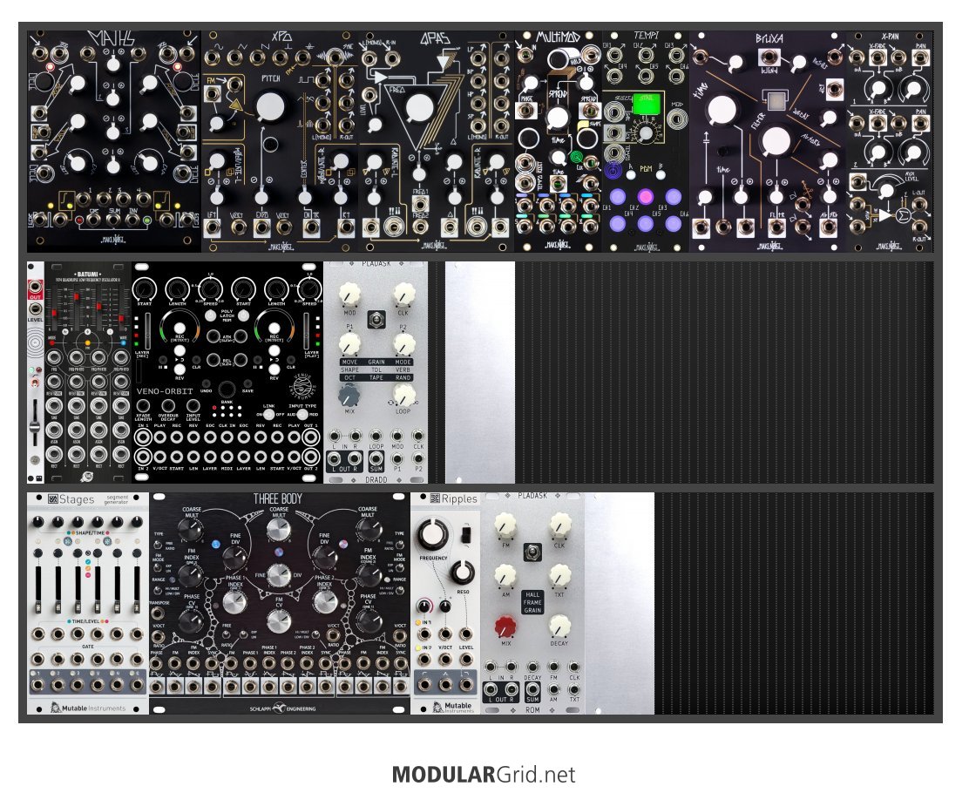Click the SUM jack on Dradd

coord(376,458)
